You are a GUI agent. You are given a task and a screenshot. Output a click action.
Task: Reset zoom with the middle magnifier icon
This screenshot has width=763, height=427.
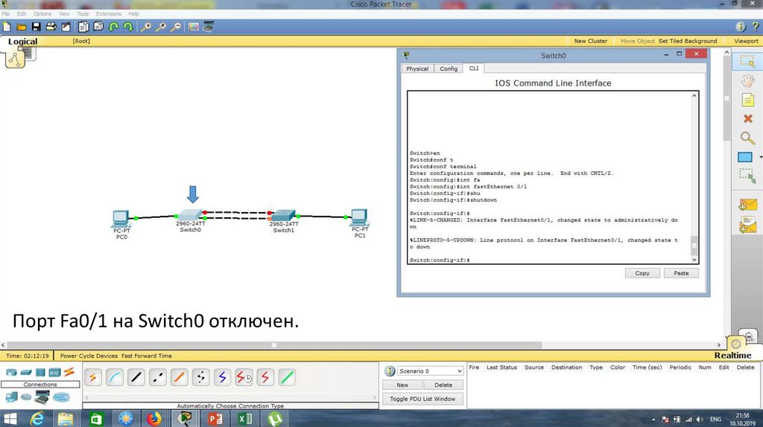(x=161, y=27)
